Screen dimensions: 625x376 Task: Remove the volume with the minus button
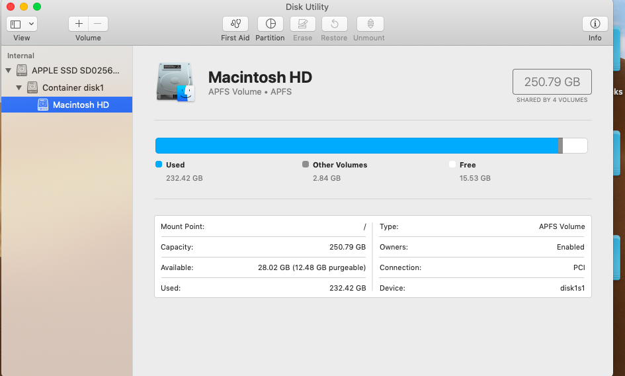coord(98,24)
